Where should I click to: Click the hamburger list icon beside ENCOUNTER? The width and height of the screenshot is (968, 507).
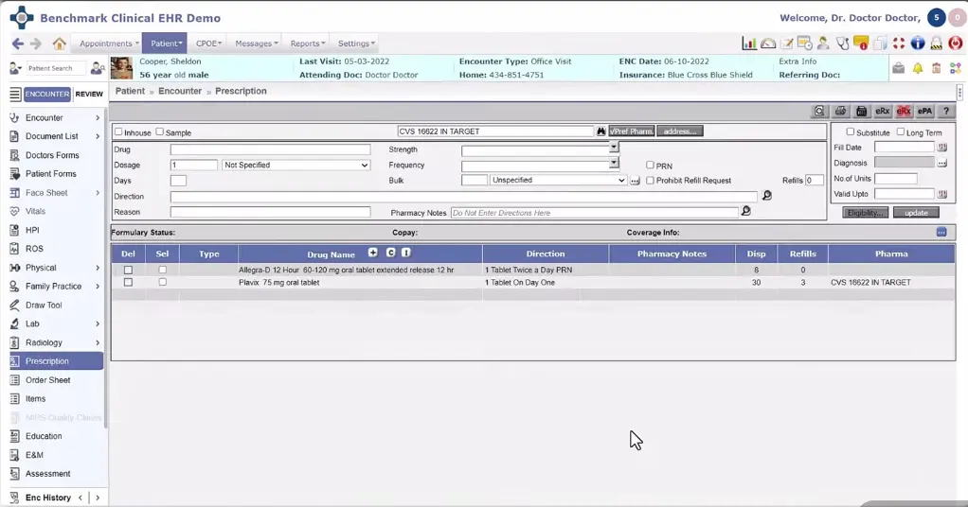click(15, 95)
